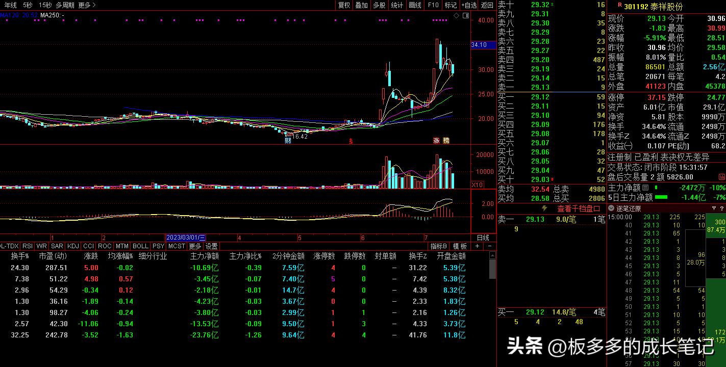The image size is (726, 367).
Task: Expand the 逐笔还原 panel arrow
Action: pos(611,208)
